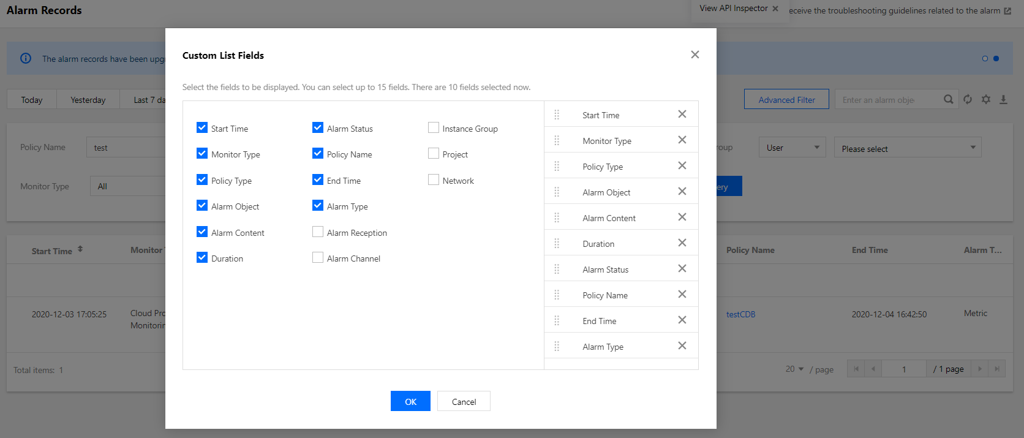Uncheck the Duration field checkbox
This screenshot has height=438, width=1024.
pos(202,258)
